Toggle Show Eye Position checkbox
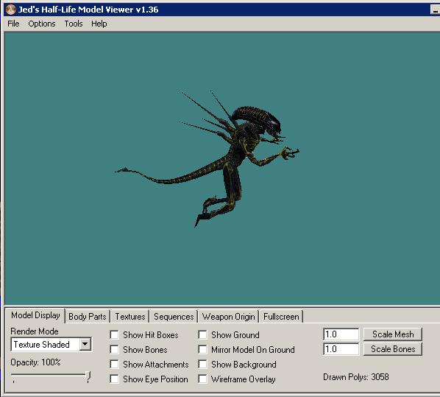The height and width of the screenshot is (397, 440). [114, 379]
